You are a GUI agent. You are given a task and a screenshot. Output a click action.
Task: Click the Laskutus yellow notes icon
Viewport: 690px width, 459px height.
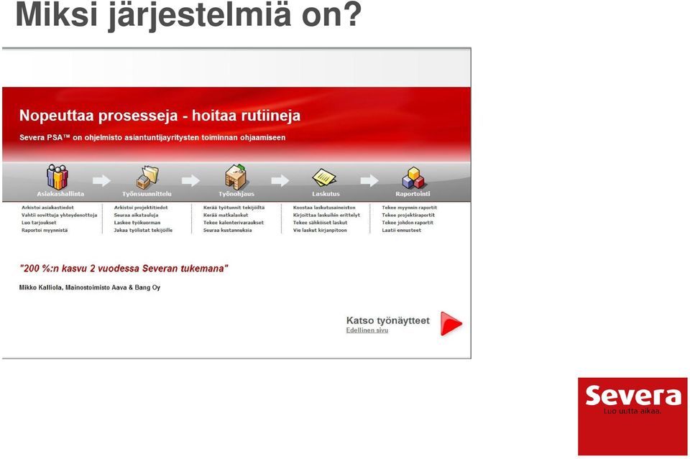pyautogui.click(x=324, y=177)
